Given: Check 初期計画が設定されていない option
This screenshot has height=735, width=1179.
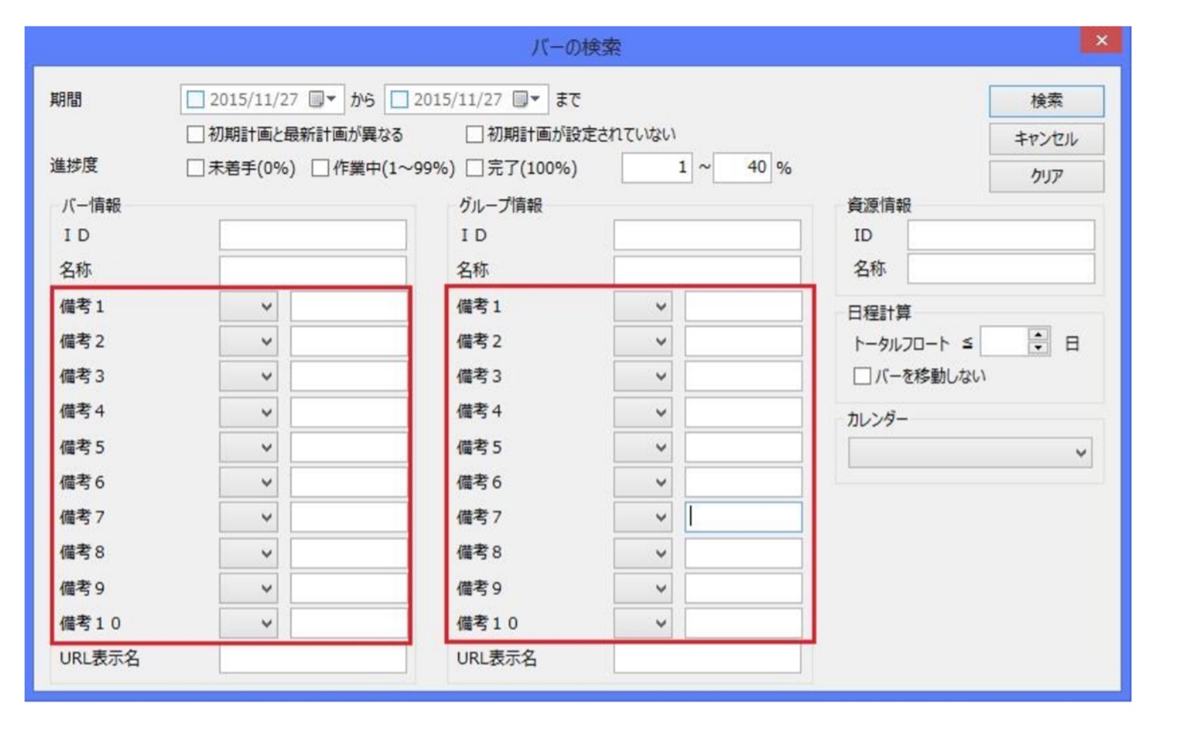Looking at the screenshot, I should click(475, 135).
